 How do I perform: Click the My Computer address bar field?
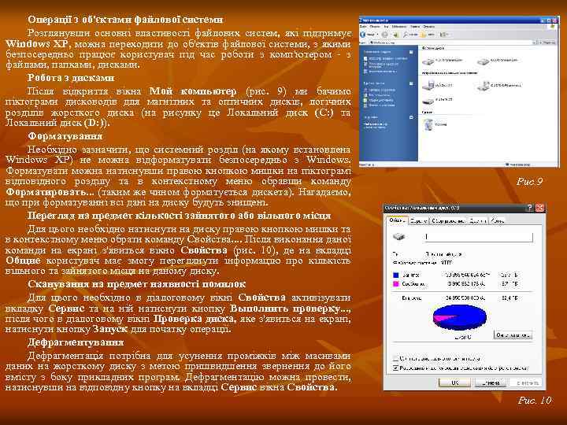(x=450, y=42)
